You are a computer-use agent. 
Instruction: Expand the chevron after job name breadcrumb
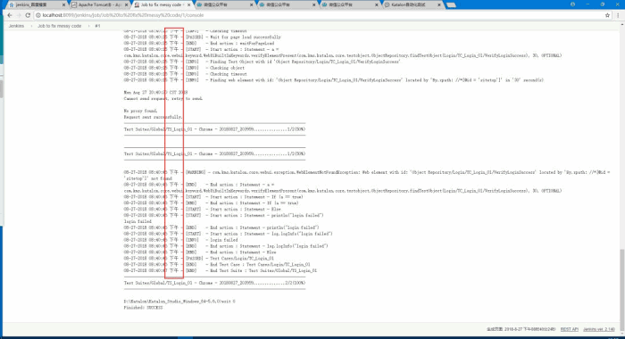coord(88,26)
